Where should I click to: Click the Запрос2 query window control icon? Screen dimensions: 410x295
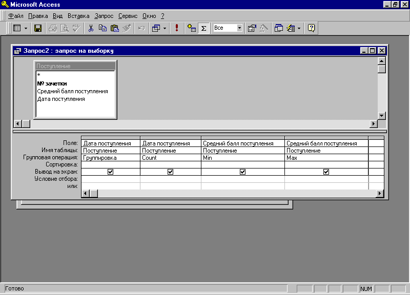point(17,51)
